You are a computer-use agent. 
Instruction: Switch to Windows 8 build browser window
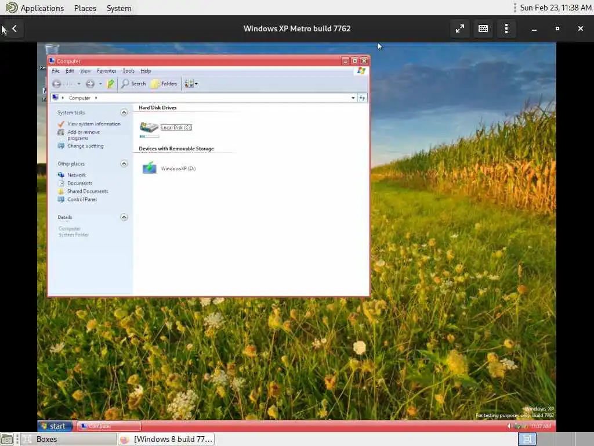166,439
